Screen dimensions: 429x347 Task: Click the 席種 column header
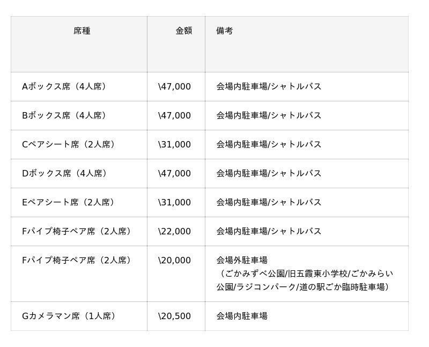[x=82, y=31]
